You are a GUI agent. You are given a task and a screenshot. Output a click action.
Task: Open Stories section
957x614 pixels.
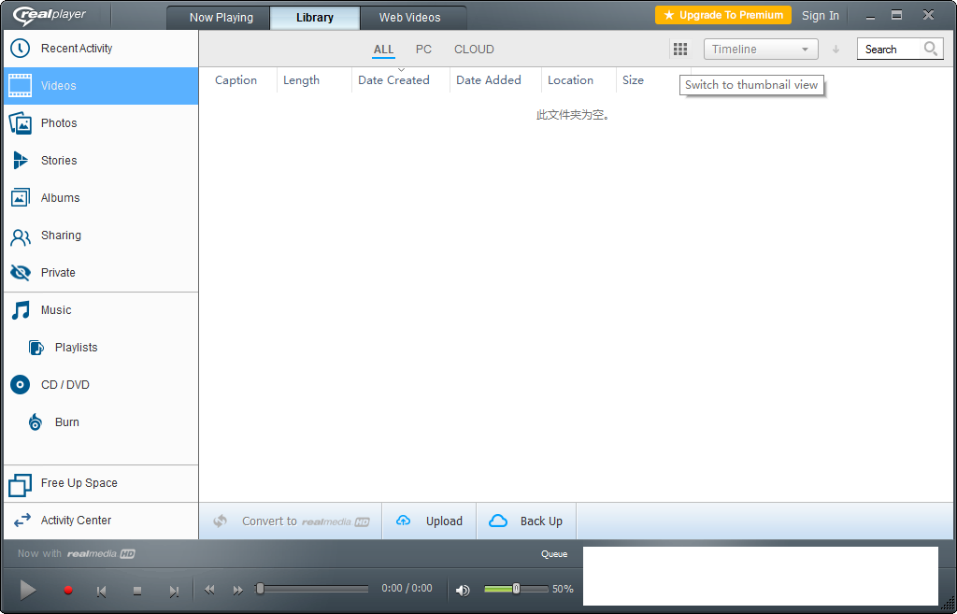101,160
